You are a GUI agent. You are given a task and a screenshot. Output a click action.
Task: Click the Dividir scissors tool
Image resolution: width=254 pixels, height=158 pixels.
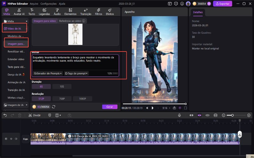(x=35, y=115)
